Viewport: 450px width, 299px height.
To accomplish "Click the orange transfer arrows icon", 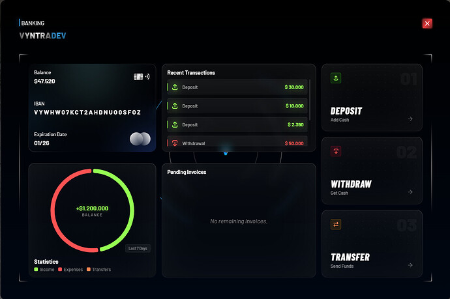I will (x=336, y=224).
